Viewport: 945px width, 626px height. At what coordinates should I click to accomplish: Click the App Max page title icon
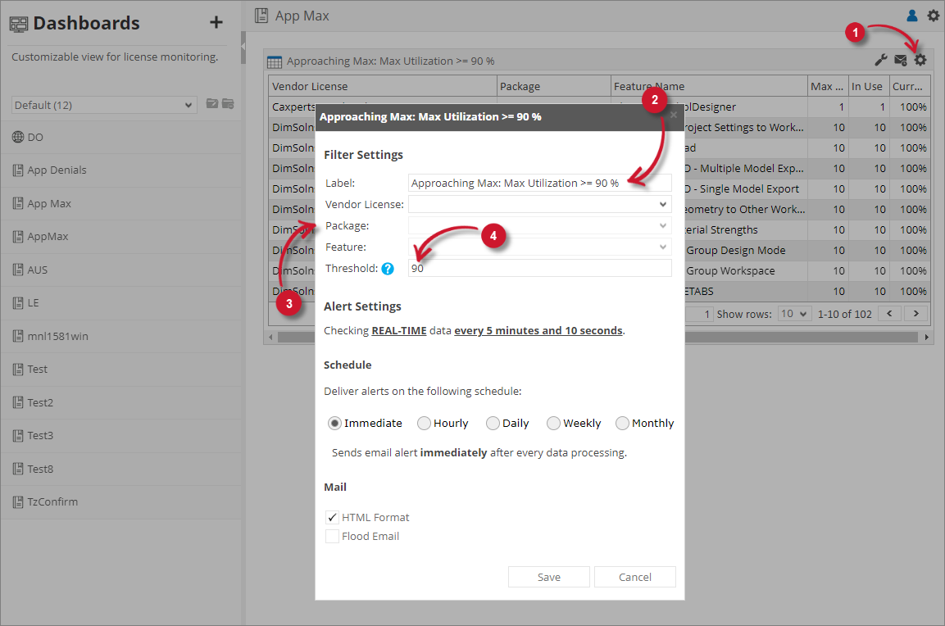click(x=261, y=16)
